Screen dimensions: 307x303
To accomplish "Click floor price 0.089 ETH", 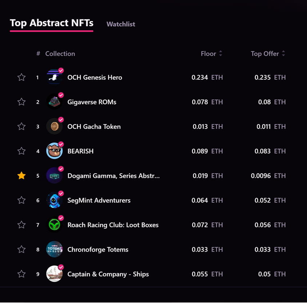I will [207, 151].
